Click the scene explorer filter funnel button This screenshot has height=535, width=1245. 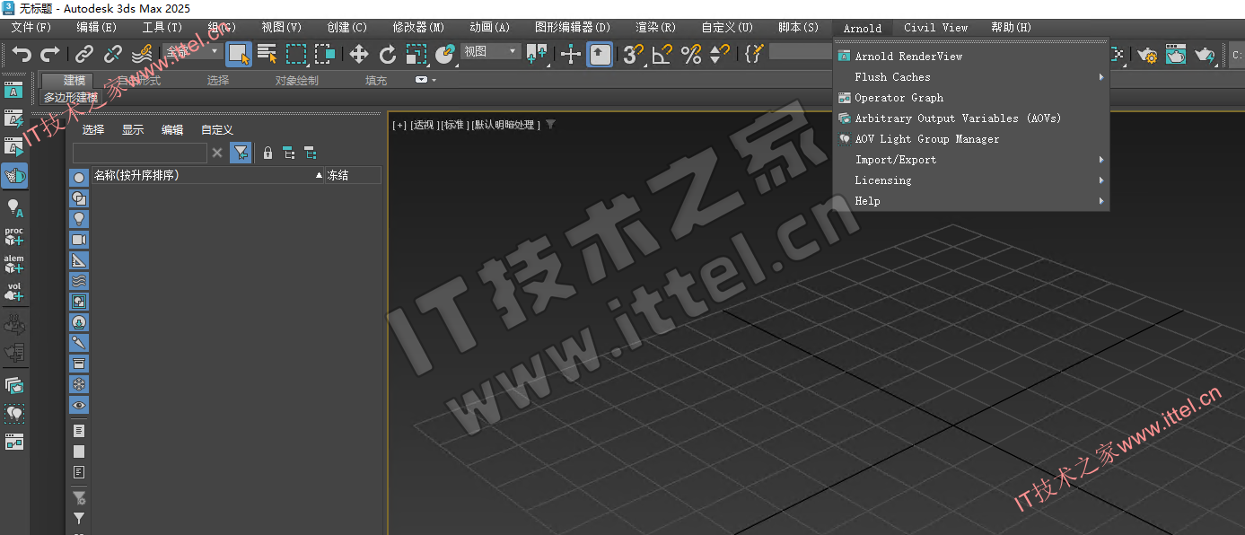[241, 153]
